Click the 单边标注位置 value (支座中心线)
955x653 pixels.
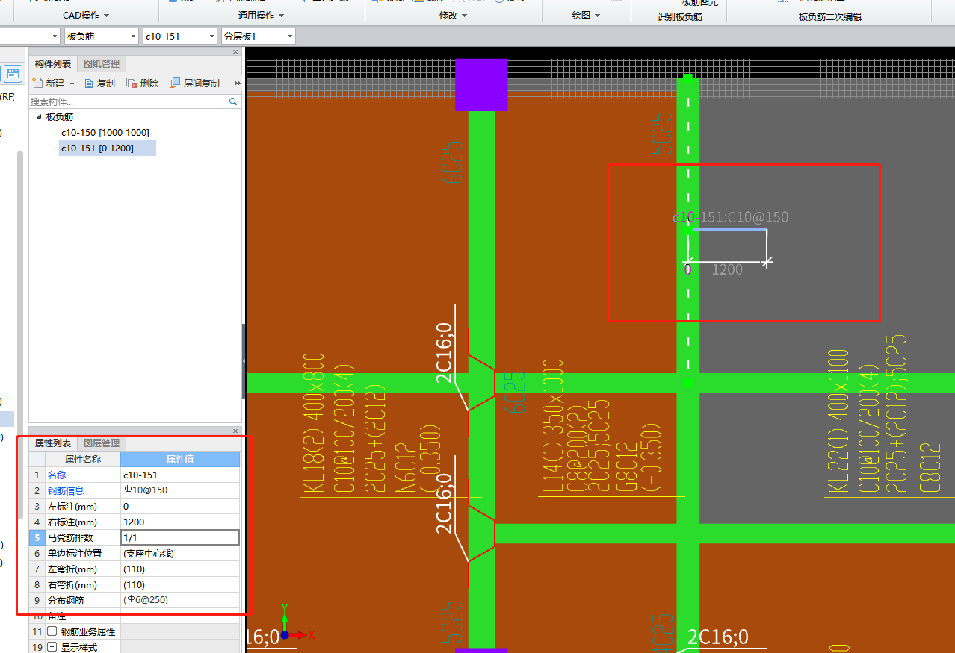coord(180,553)
